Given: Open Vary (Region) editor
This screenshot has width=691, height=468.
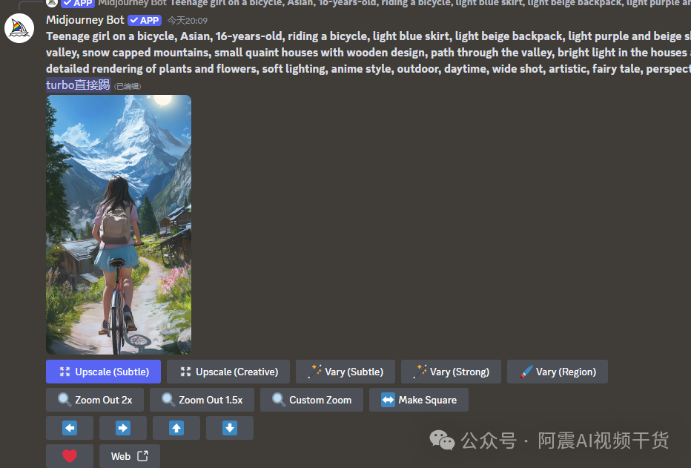Looking at the screenshot, I should (558, 372).
